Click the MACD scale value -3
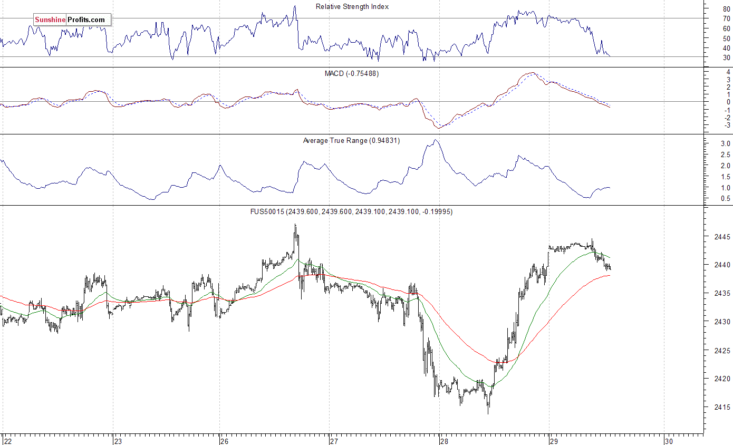This screenshot has height=445, width=733. [727, 125]
